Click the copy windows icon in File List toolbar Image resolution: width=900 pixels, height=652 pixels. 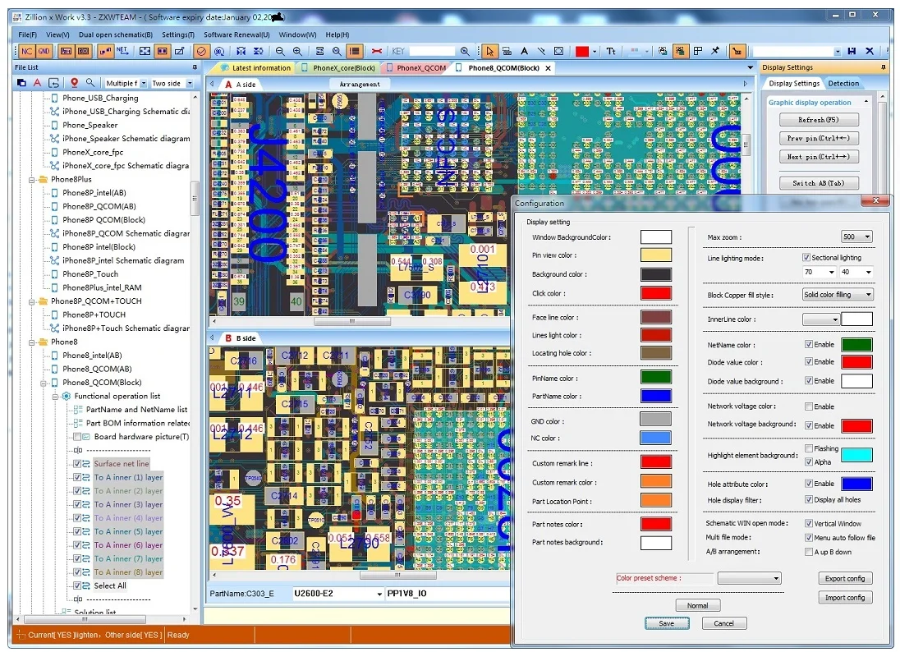coord(21,83)
